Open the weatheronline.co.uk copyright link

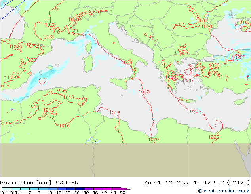click(x=223, y=191)
